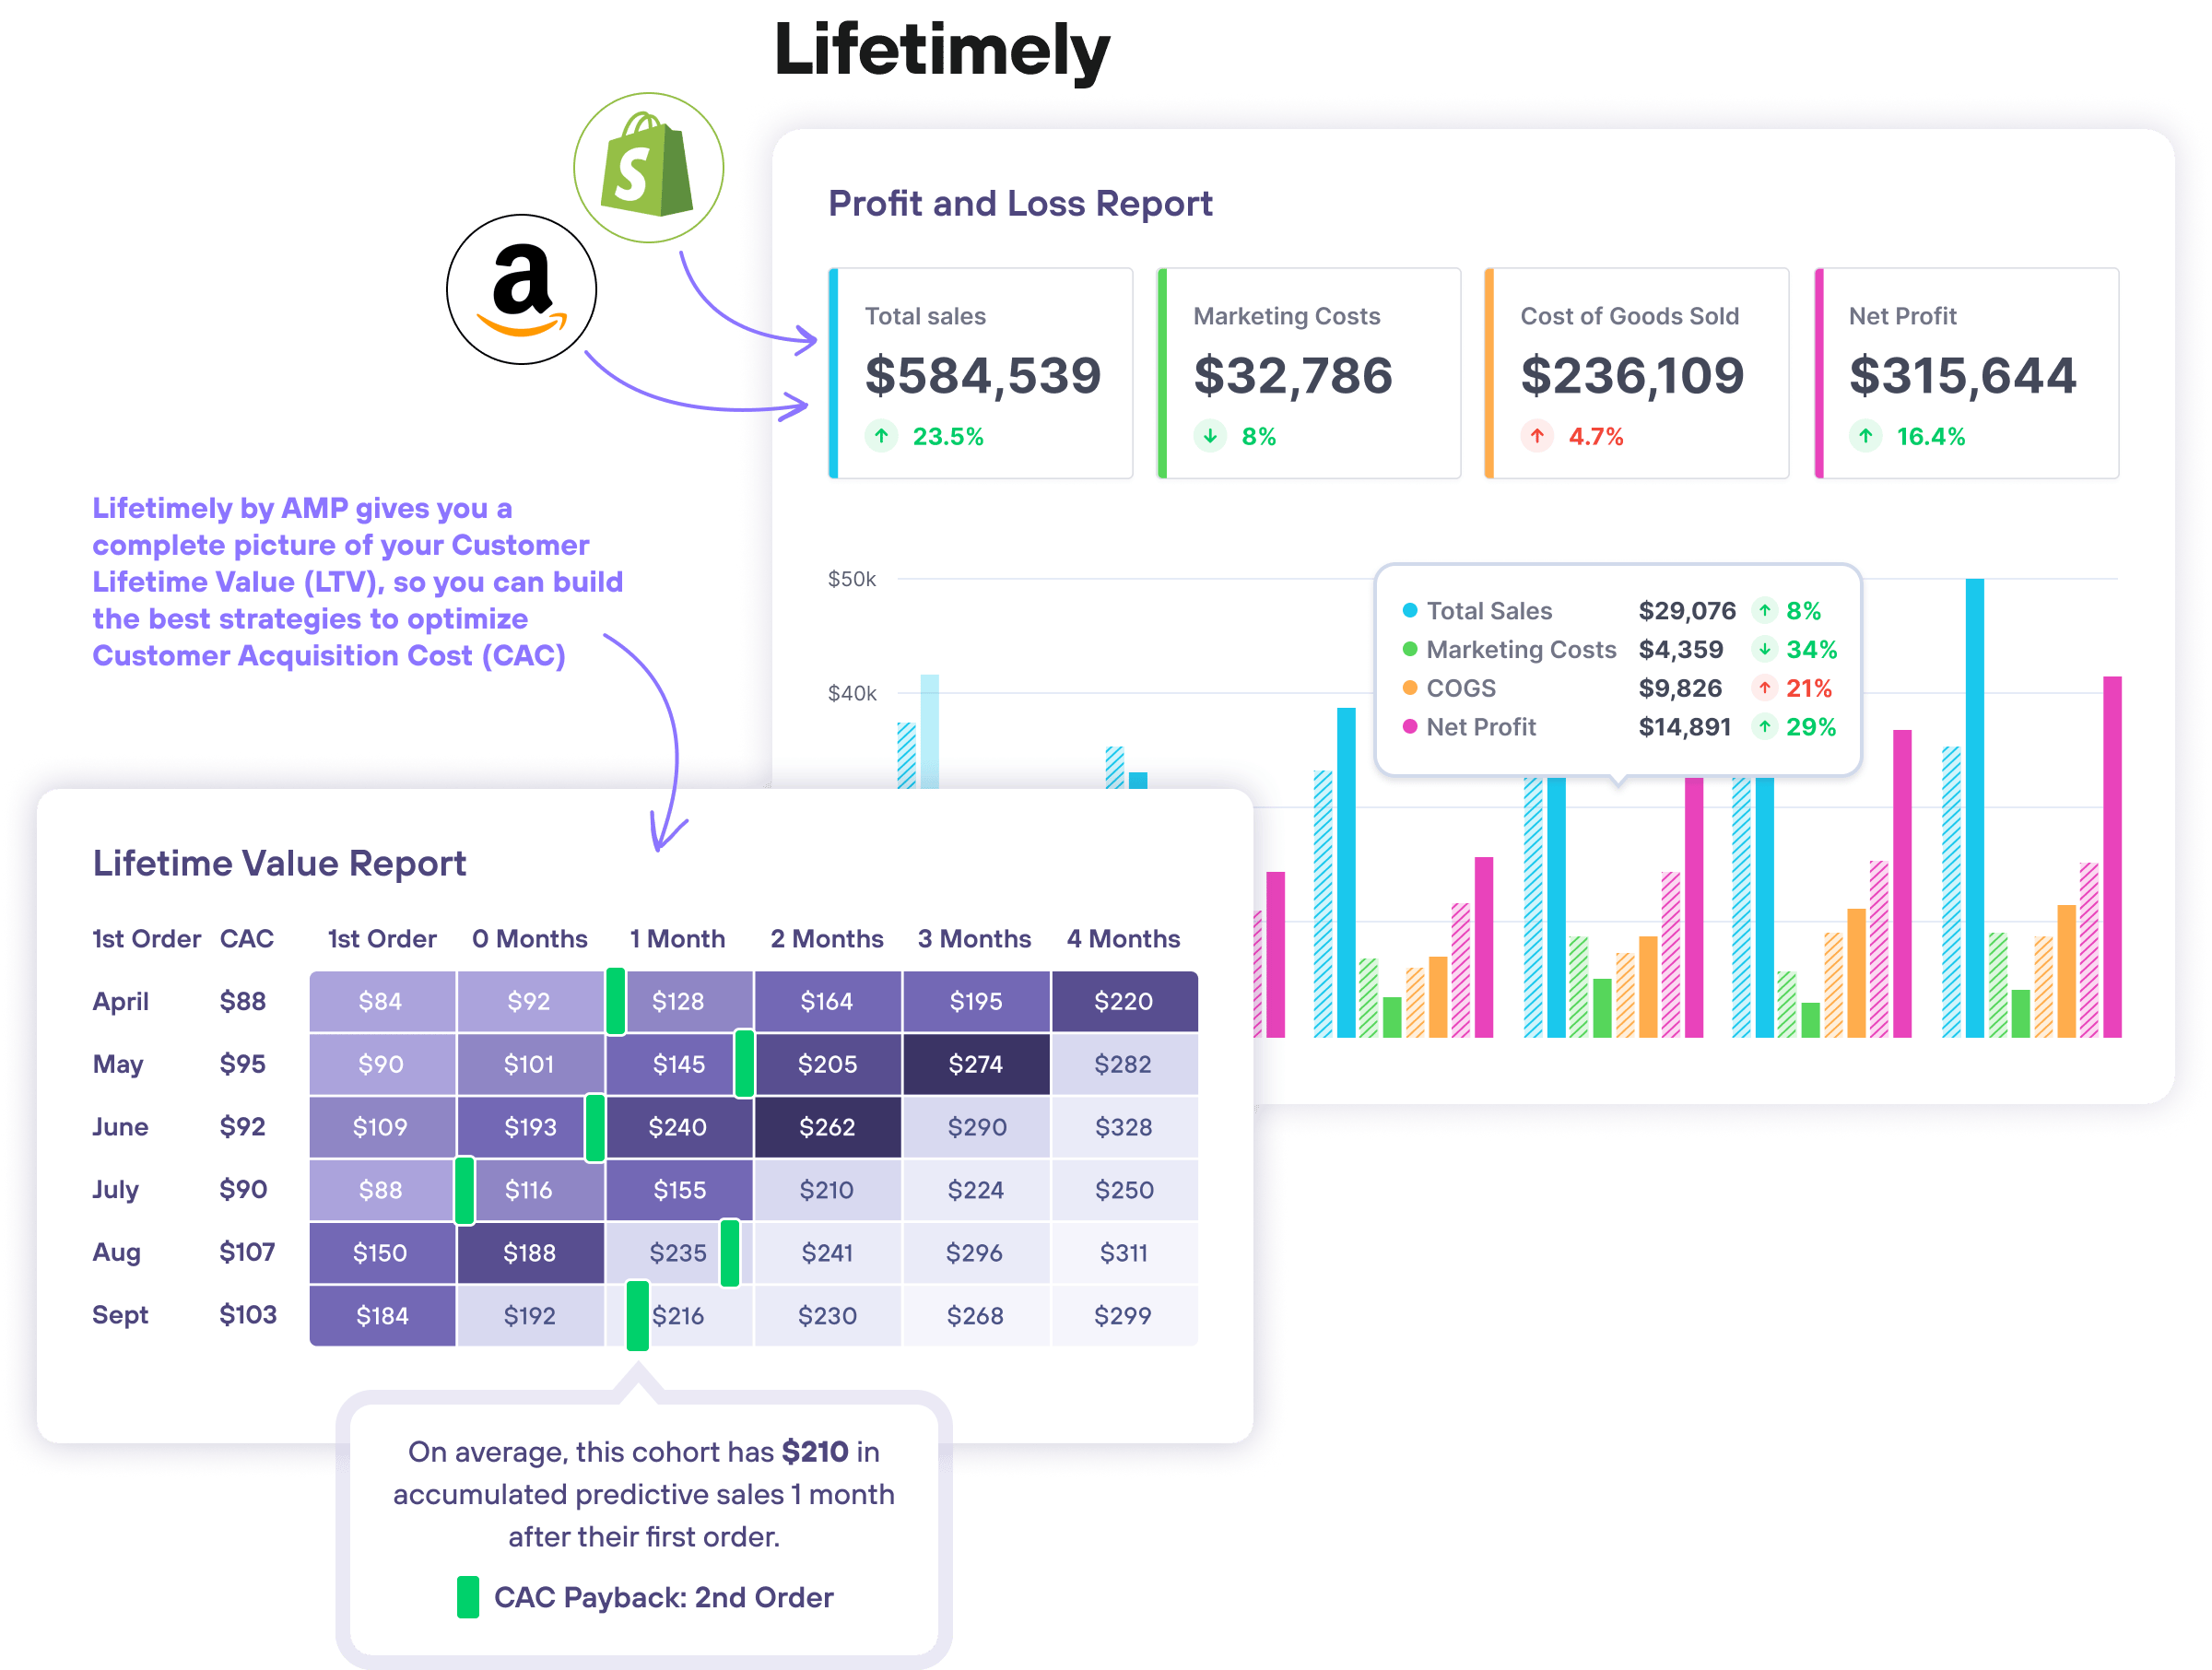This screenshot has height=1670, width=2212.
Task: Click the Aug $311 cell
Action: [1125, 1252]
